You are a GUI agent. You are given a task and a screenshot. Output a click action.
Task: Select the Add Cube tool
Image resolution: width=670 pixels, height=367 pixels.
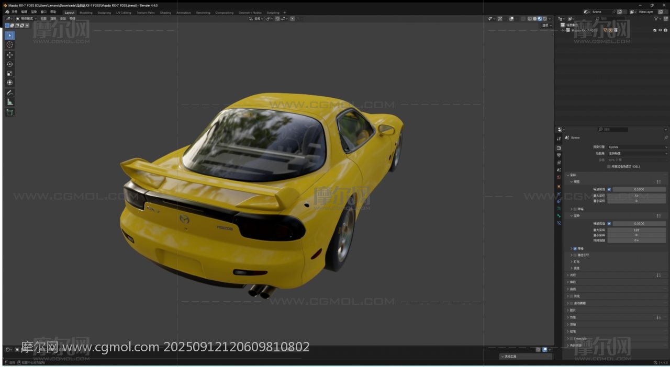tap(9, 112)
